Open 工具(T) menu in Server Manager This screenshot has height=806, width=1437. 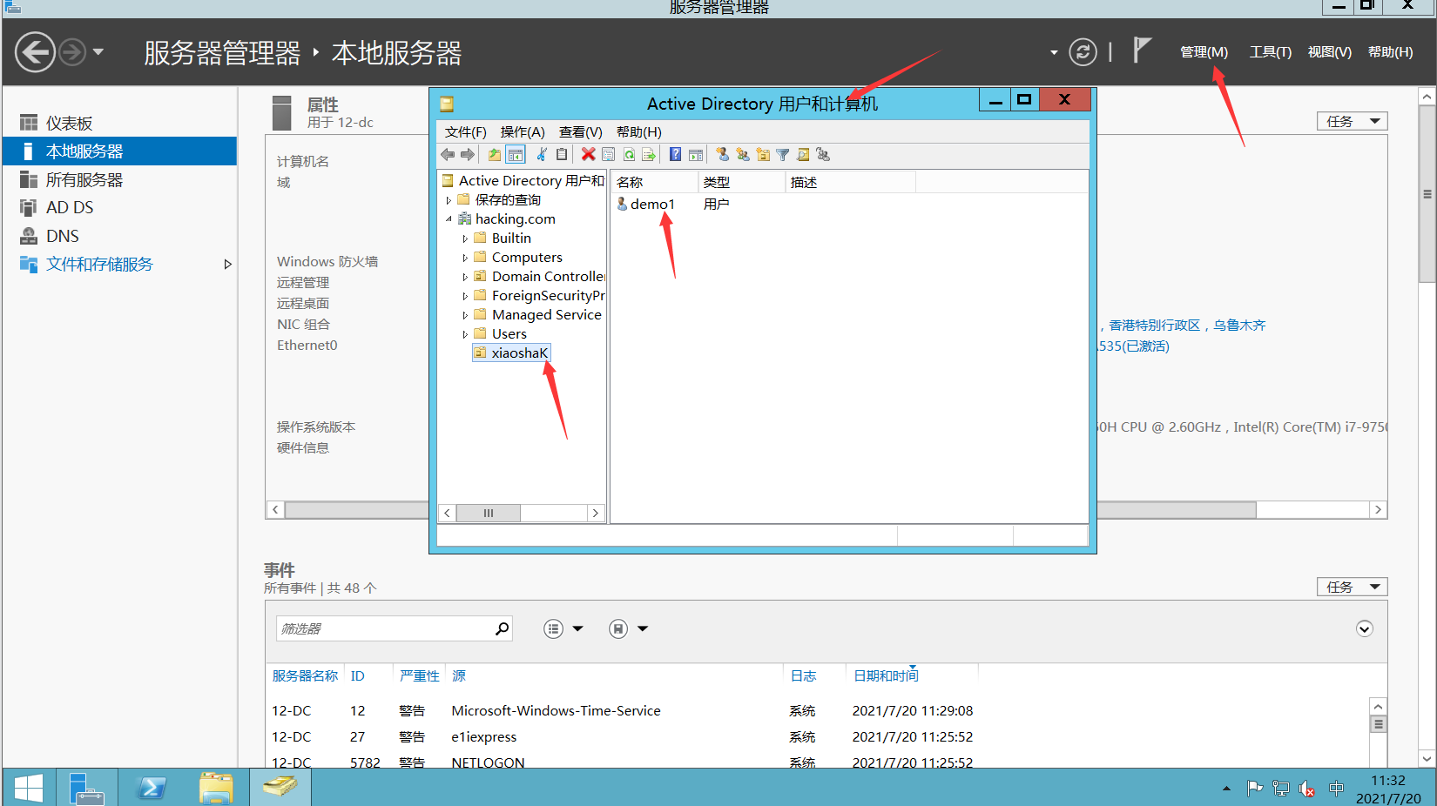[x=1271, y=52]
